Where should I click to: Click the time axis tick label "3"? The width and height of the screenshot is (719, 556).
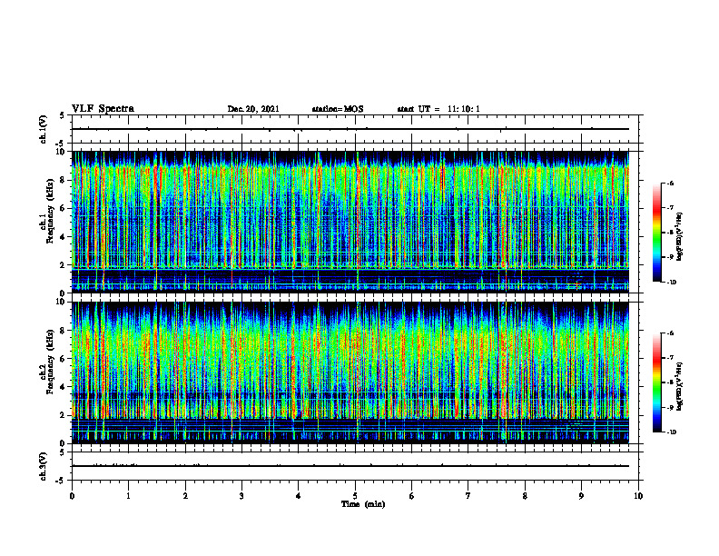(241, 496)
